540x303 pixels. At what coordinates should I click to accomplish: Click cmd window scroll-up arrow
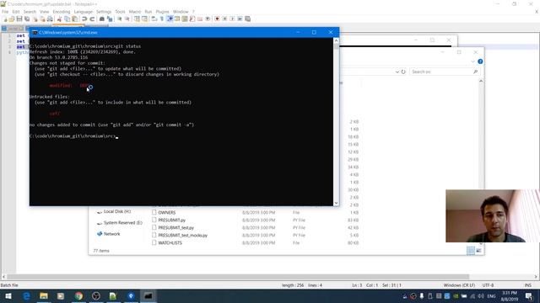(336, 40)
